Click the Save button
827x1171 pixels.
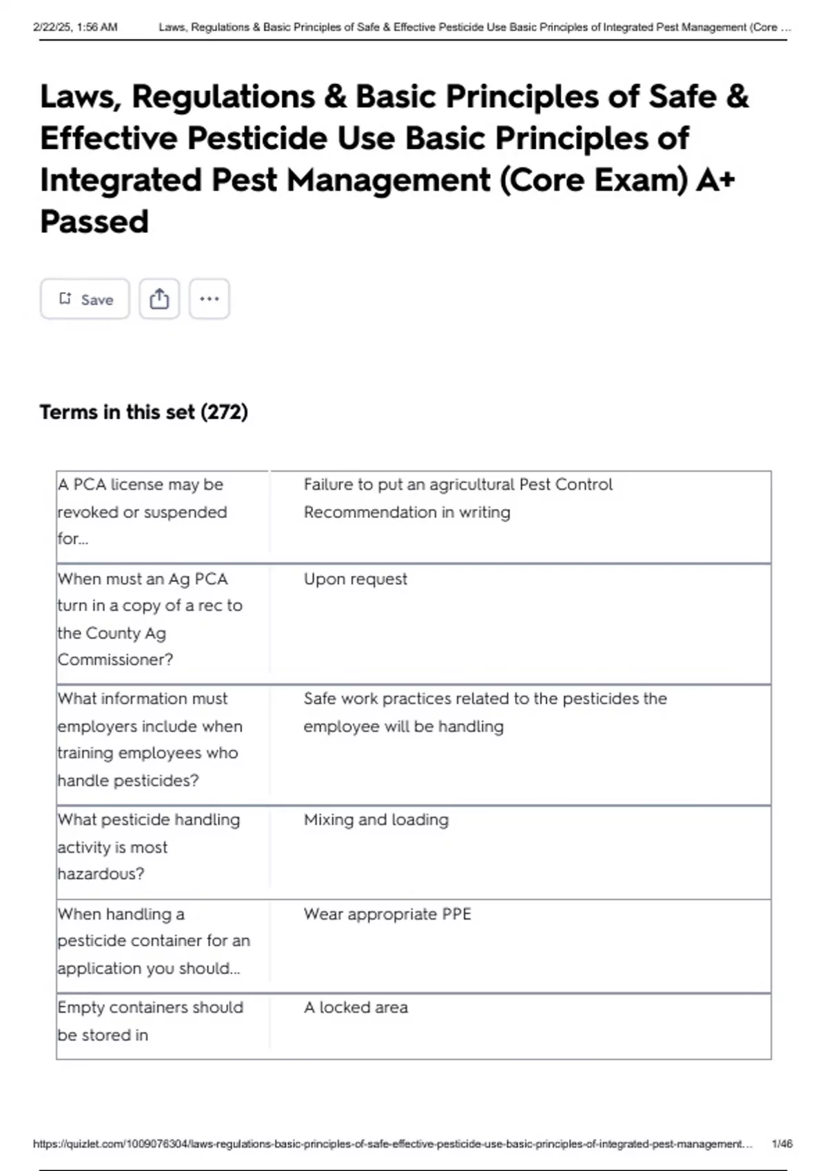coord(85,299)
